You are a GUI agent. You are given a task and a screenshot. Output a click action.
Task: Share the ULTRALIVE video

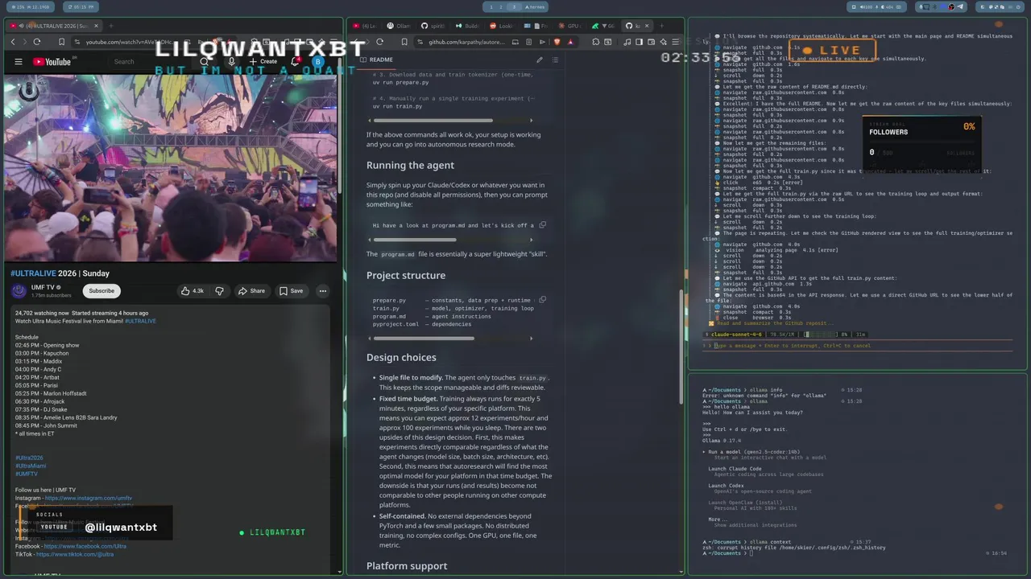pyautogui.click(x=252, y=291)
